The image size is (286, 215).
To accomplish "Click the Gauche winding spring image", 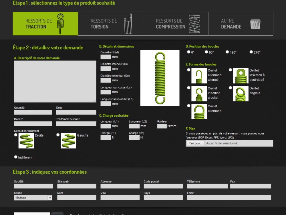I will coord(68,141).
